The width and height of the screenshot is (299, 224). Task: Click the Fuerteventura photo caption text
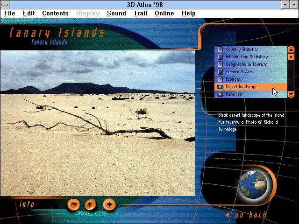click(x=251, y=122)
